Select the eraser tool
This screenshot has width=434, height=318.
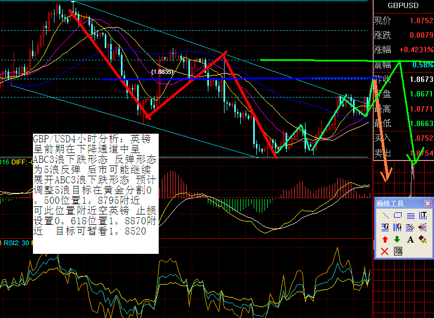tap(423, 239)
